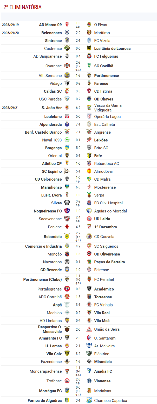Click the 2ª Eliminatória section heading
The height and width of the screenshot is (404, 157).
click(22, 7)
